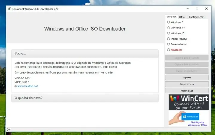Click the OK status bar text

click(x=8, y=130)
